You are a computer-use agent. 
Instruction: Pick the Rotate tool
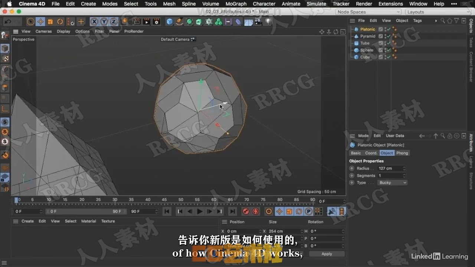[60, 22]
